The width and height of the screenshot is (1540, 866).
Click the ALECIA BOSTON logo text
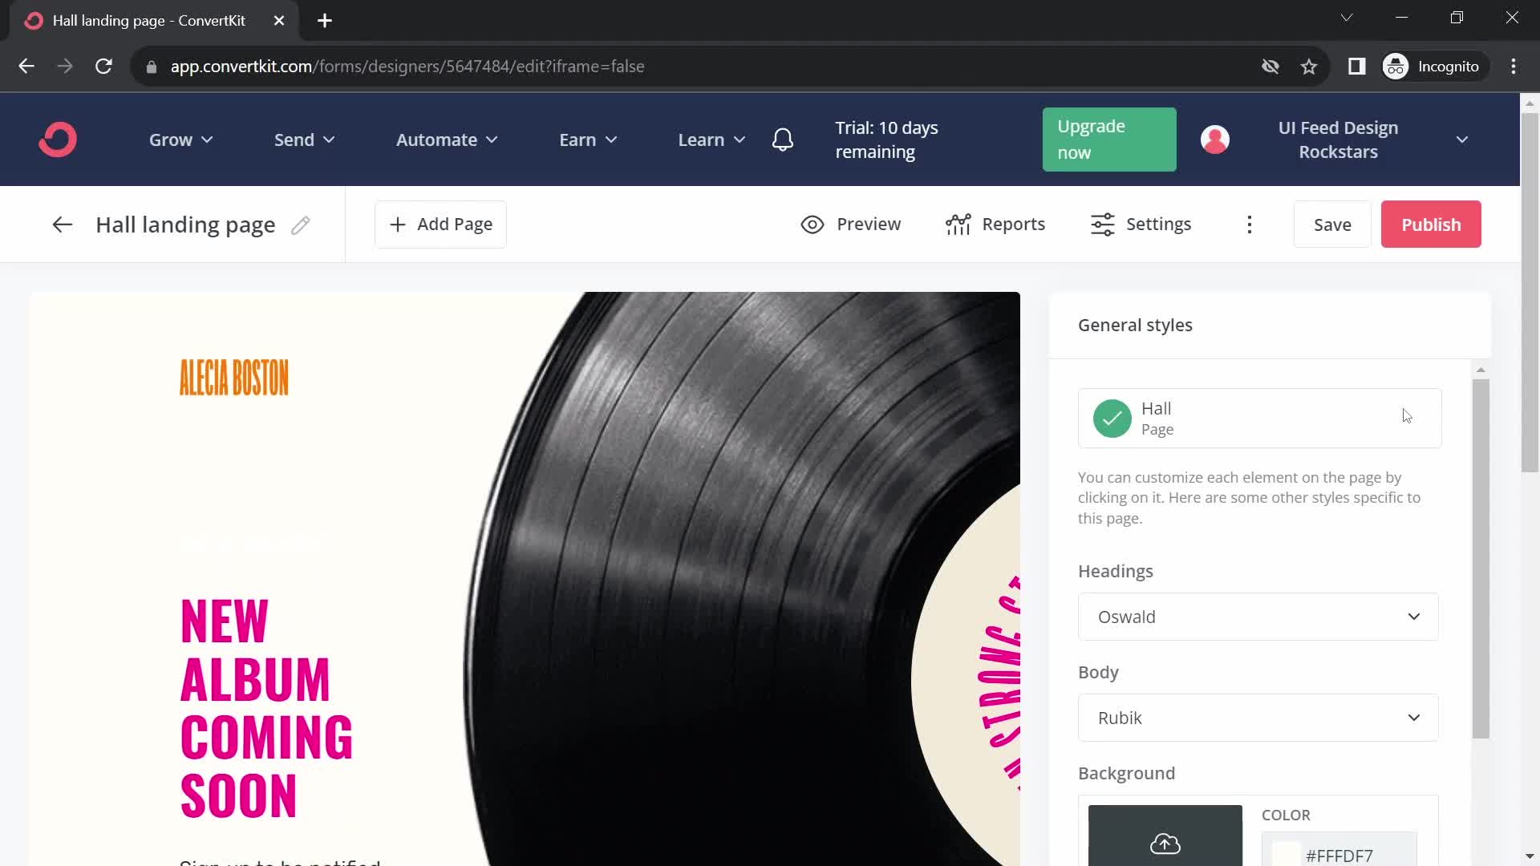click(233, 377)
